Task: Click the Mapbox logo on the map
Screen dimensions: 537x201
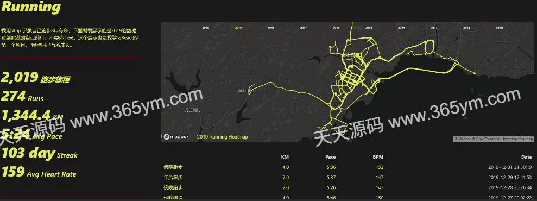Action: [x=176, y=136]
